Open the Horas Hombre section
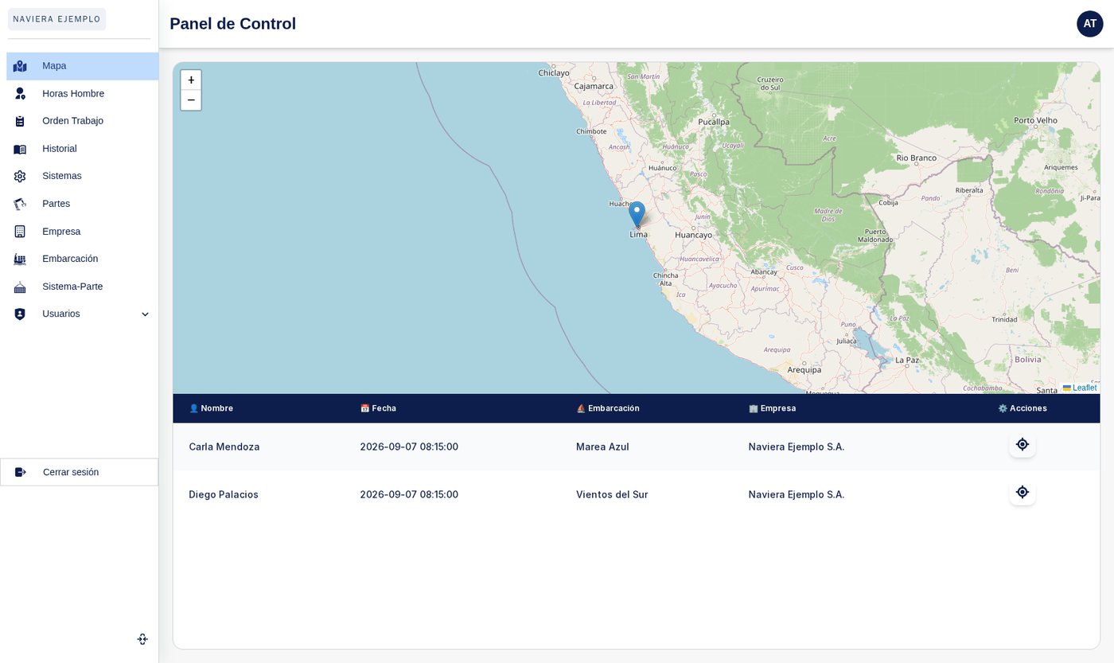The width and height of the screenshot is (1114, 663). 83,94
